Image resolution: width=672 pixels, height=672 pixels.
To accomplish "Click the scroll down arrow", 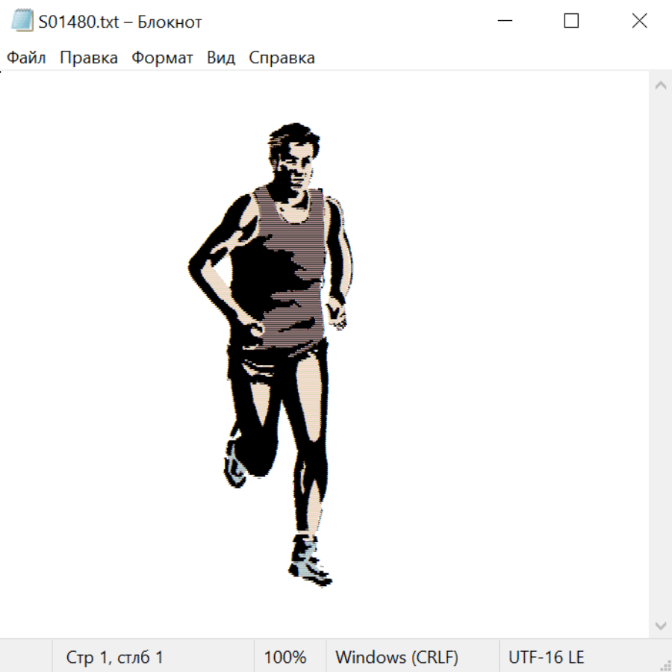I will [x=660, y=625].
